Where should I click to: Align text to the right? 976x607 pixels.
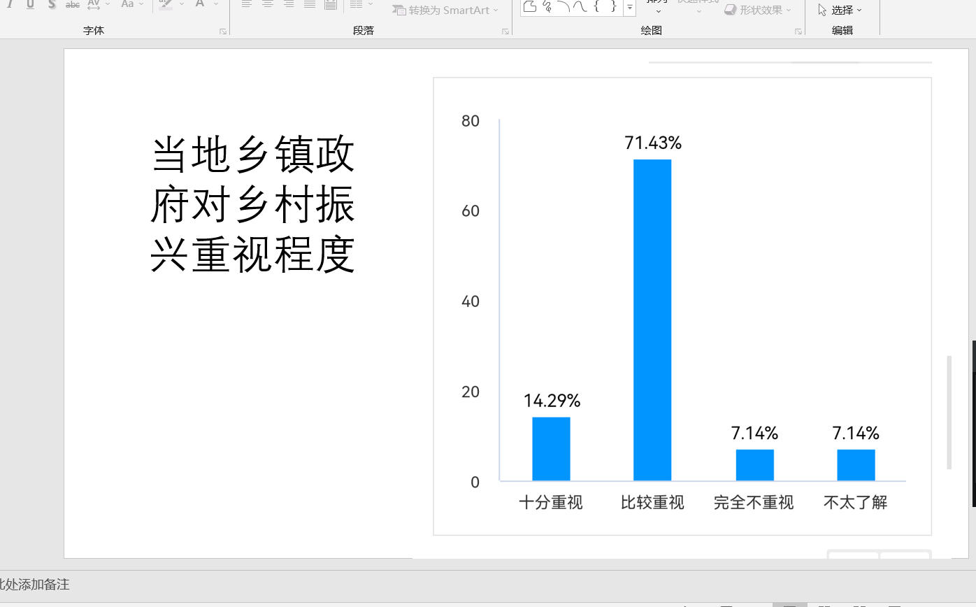[289, 4]
